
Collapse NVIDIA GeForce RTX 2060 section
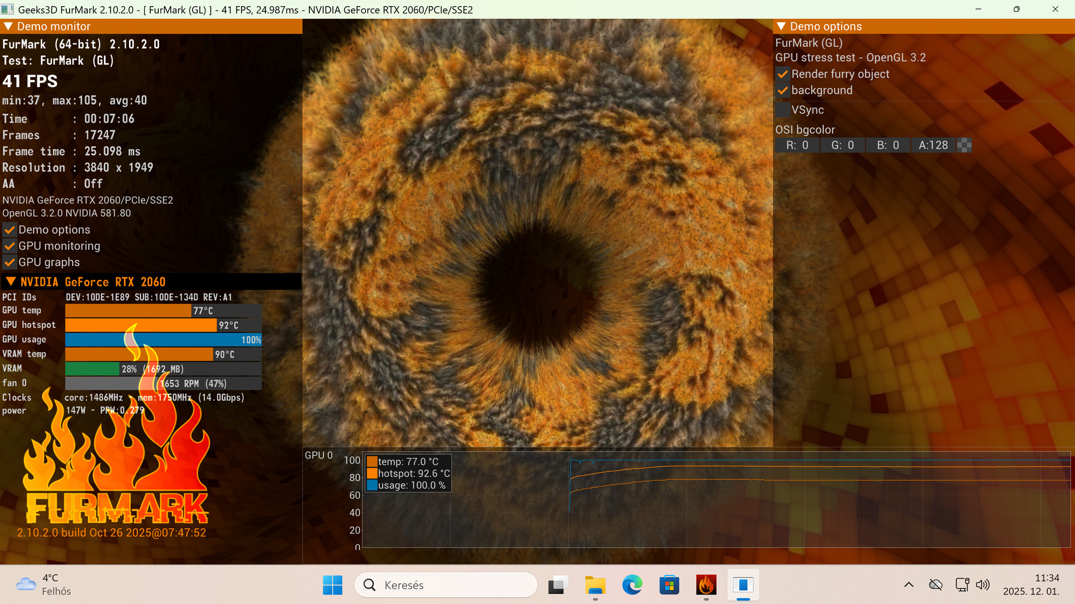coord(11,281)
